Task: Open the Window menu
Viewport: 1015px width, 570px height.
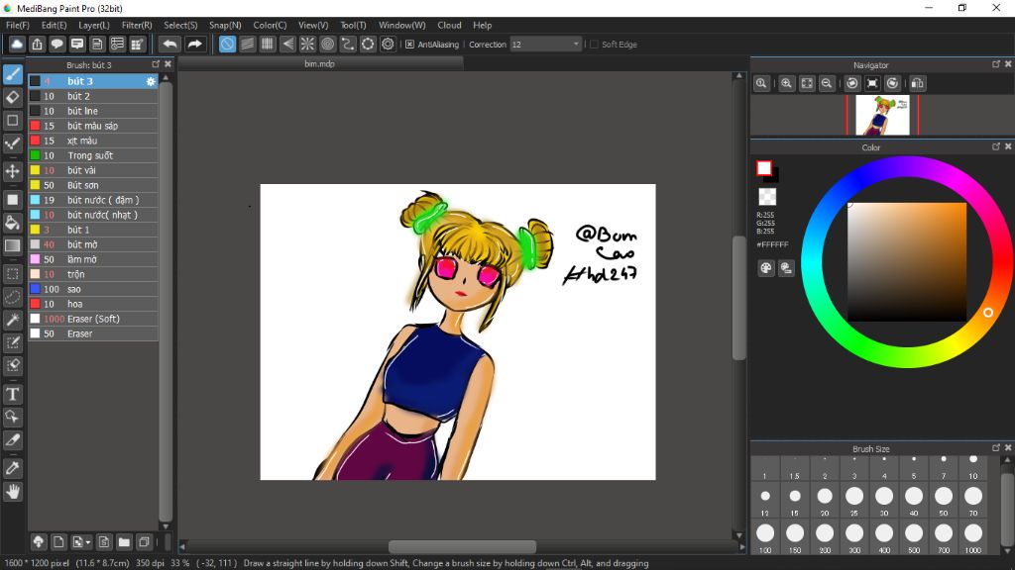Action: [x=402, y=25]
